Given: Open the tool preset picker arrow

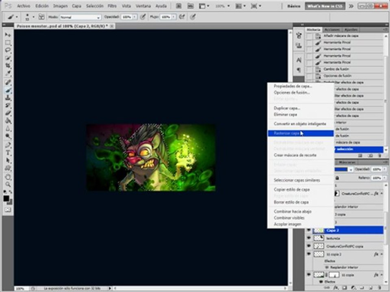Looking at the screenshot, I should (x=17, y=17).
